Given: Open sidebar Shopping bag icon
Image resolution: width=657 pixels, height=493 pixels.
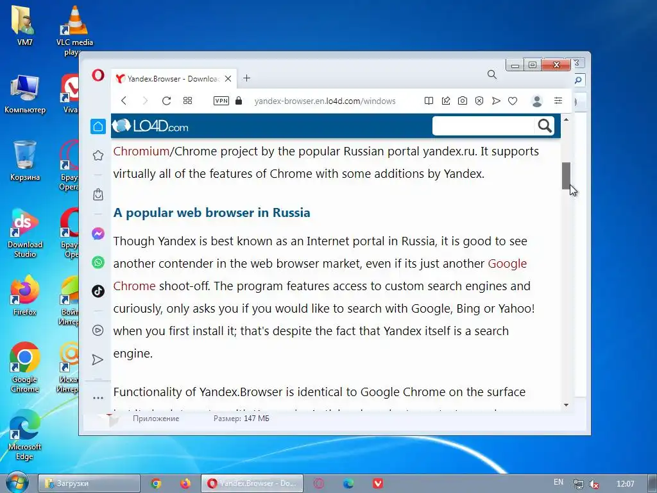Looking at the screenshot, I should [x=98, y=195].
